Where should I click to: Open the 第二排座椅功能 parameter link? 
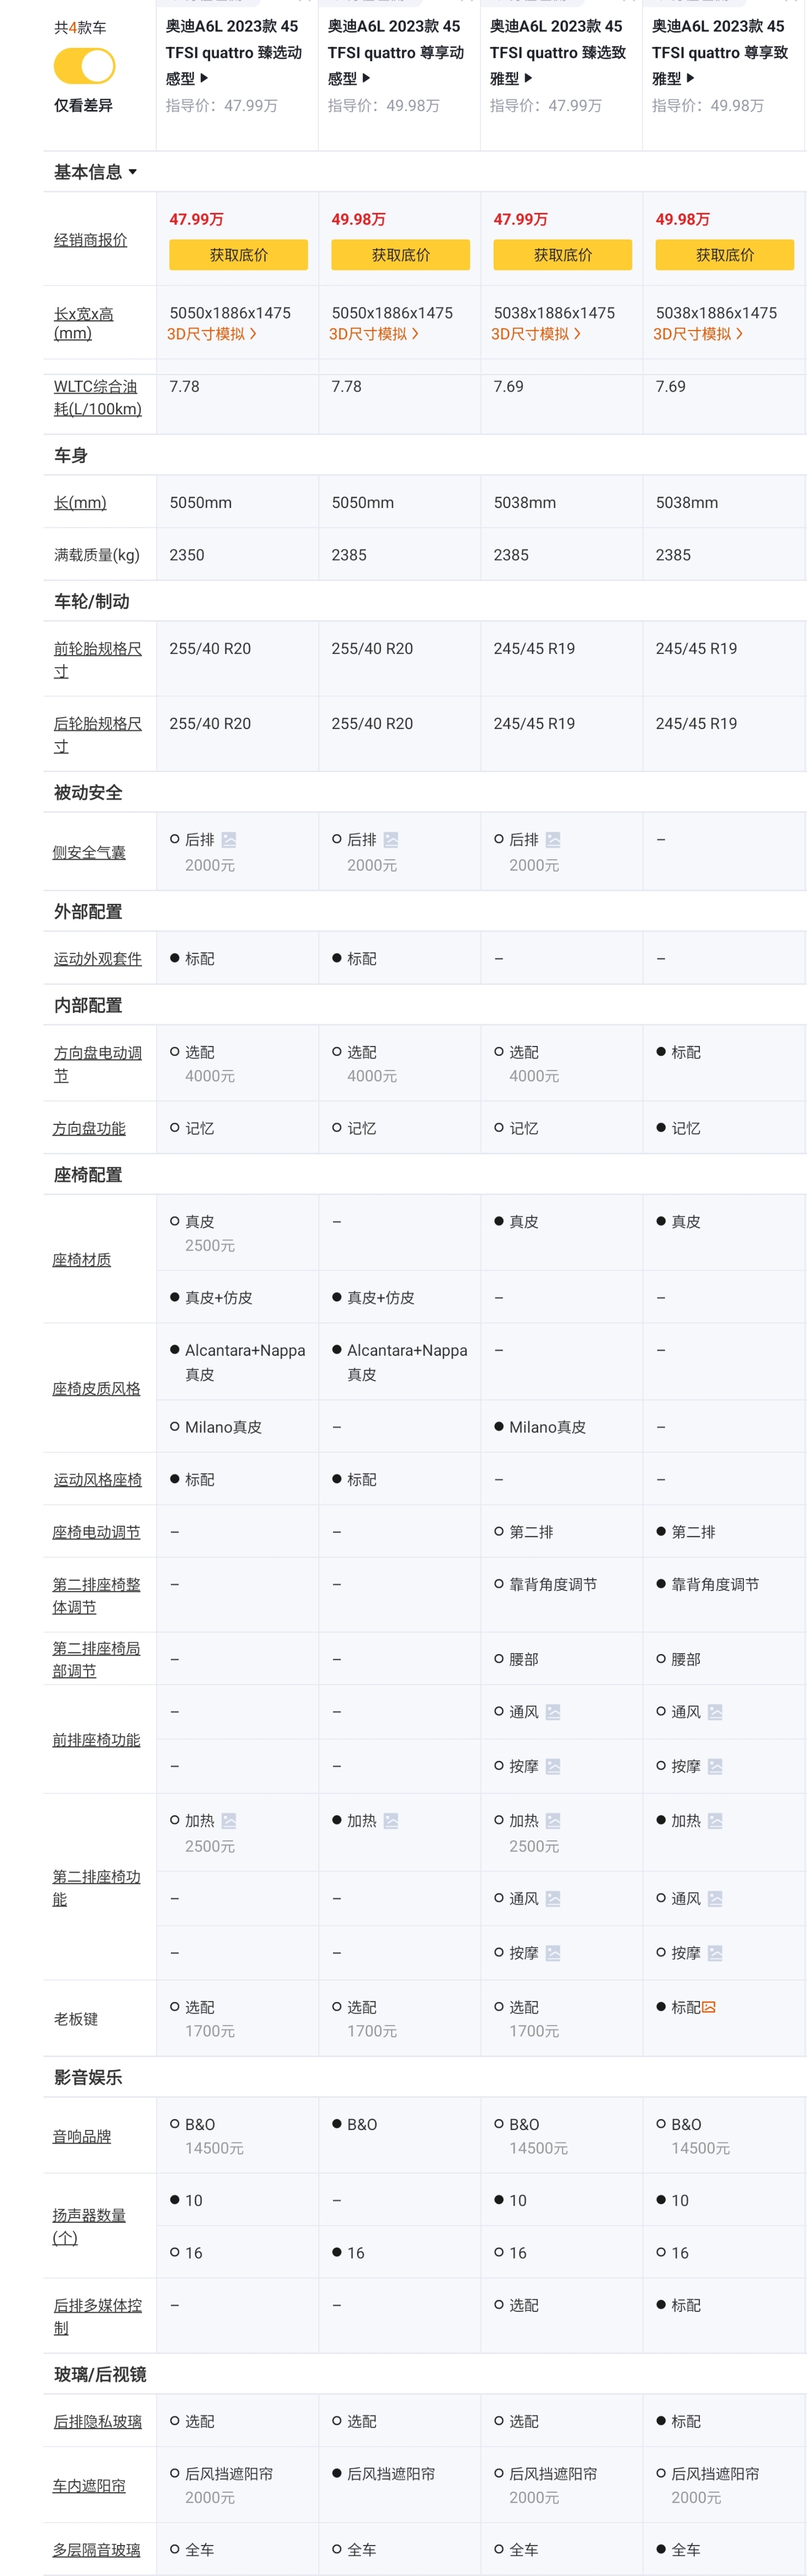(x=96, y=1888)
